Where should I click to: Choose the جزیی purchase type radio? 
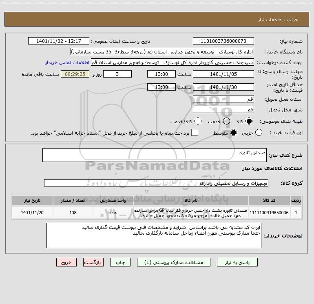[259, 133]
